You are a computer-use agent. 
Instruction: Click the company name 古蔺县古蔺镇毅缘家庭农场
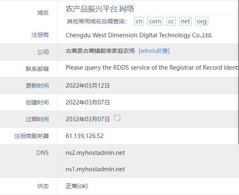[x=100, y=51]
